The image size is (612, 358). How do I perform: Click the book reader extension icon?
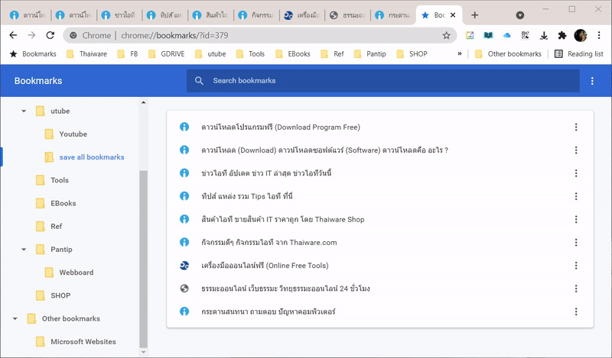488,35
